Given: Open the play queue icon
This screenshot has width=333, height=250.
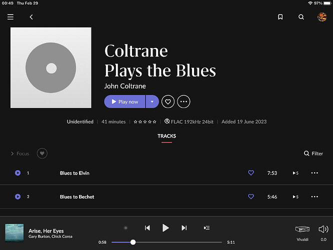Looking at the screenshot, I should pyautogui.click(x=206, y=228).
